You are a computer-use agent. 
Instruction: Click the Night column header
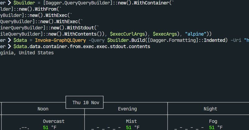coord(210,109)
